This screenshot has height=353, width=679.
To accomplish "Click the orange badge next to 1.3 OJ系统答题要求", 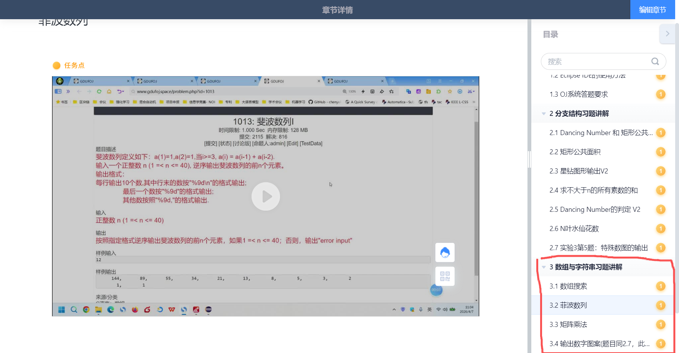I will point(660,94).
